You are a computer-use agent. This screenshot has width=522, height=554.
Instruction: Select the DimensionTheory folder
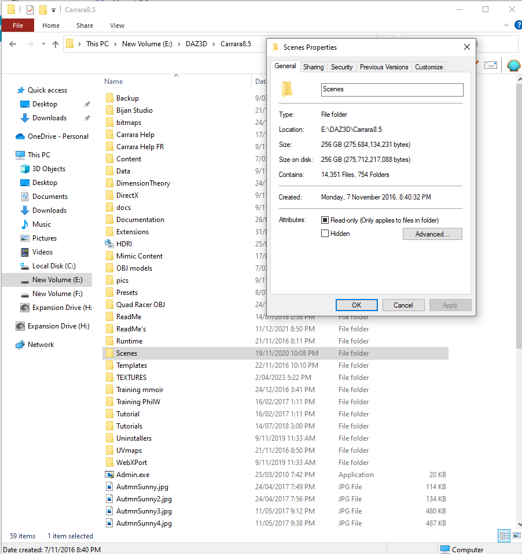tap(144, 183)
